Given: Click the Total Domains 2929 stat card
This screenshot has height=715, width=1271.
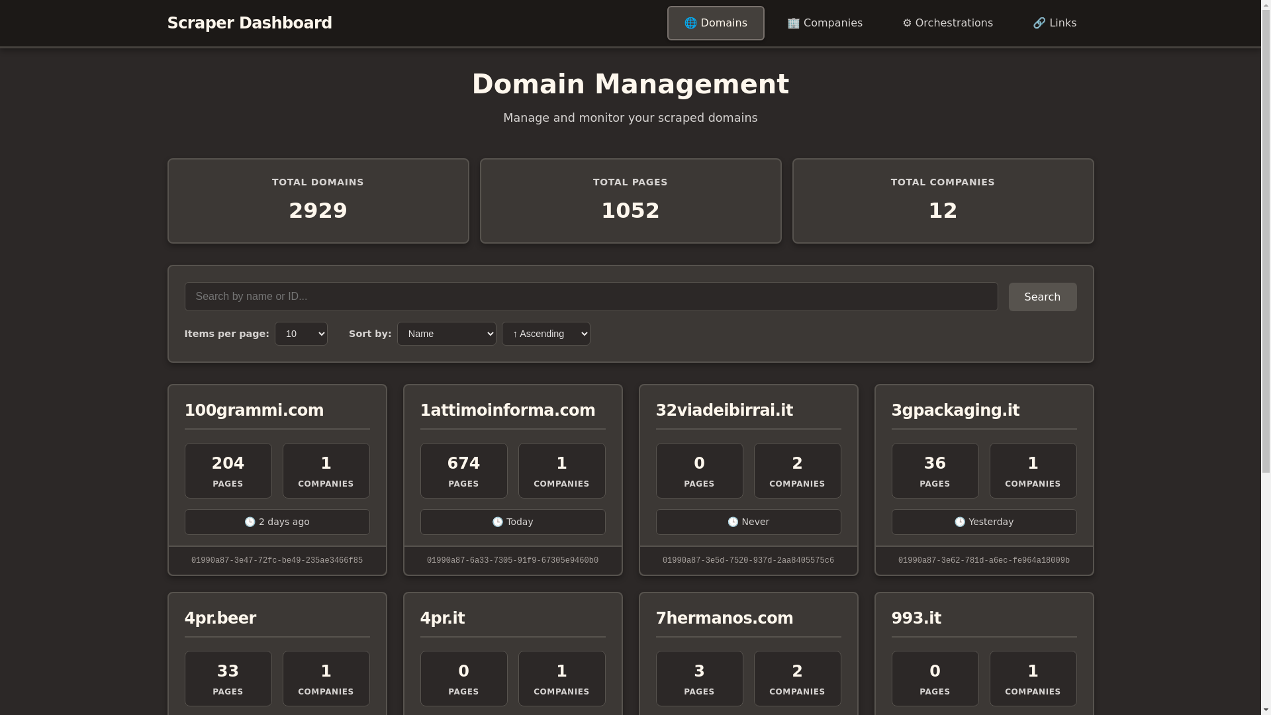Looking at the screenshot, I should [318, 201].
